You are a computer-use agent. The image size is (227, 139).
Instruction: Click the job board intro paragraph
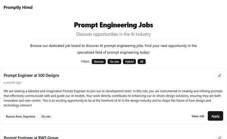(113, 49)
